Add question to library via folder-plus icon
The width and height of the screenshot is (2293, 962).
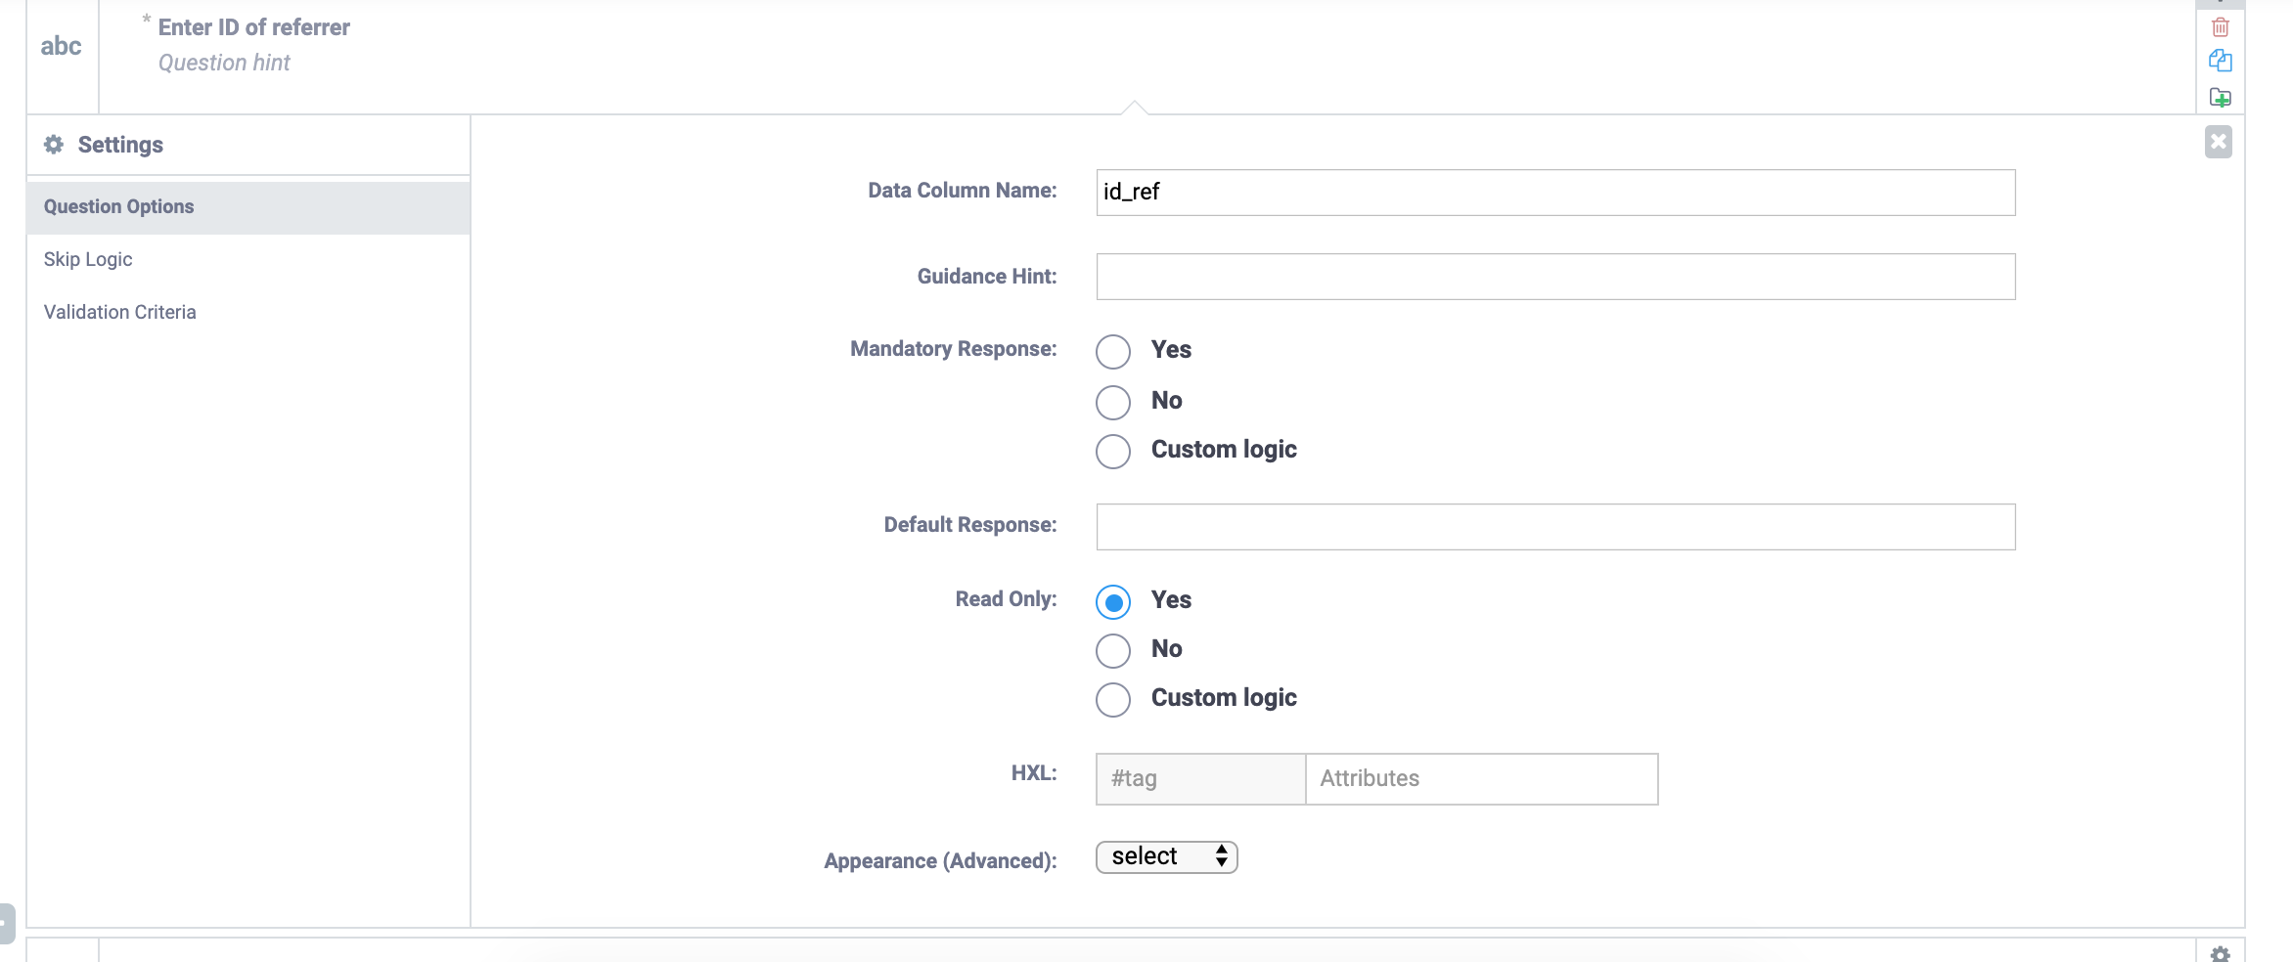(x=2223, y=98)
